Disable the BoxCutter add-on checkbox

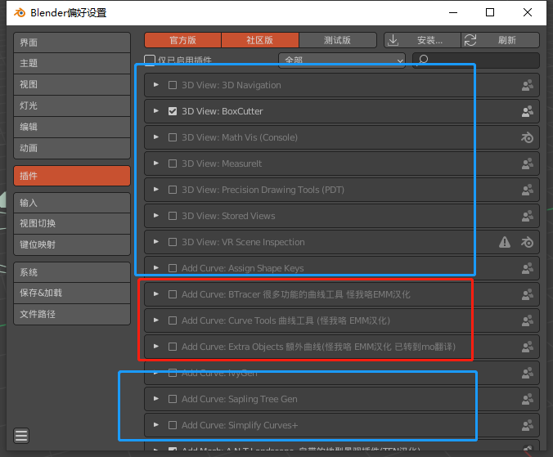173,111
